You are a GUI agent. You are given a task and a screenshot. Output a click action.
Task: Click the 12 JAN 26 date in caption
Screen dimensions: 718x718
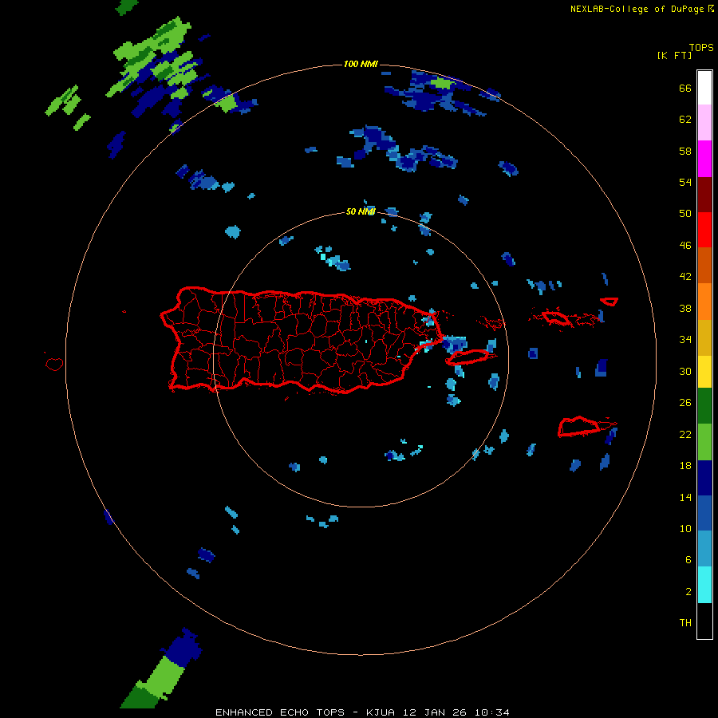[x=436, y=712]
